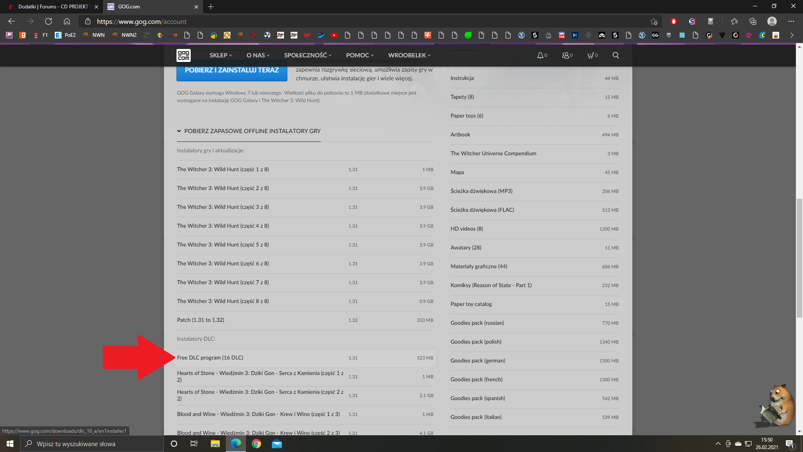This screenshot has width=803, height=452.
Task: Download Free DLC program (16 DLC)
Action: (305, 358)
